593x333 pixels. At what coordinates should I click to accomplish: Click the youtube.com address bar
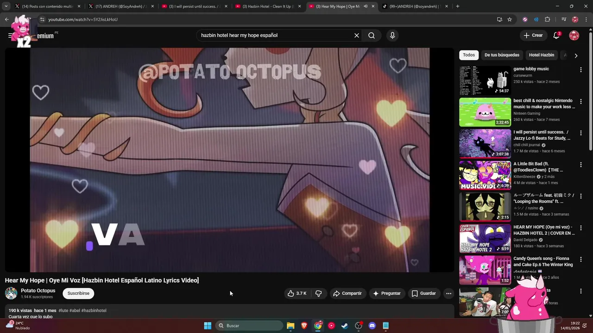269,19
